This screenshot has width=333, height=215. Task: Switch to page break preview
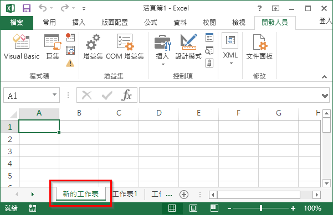[214, 208]
